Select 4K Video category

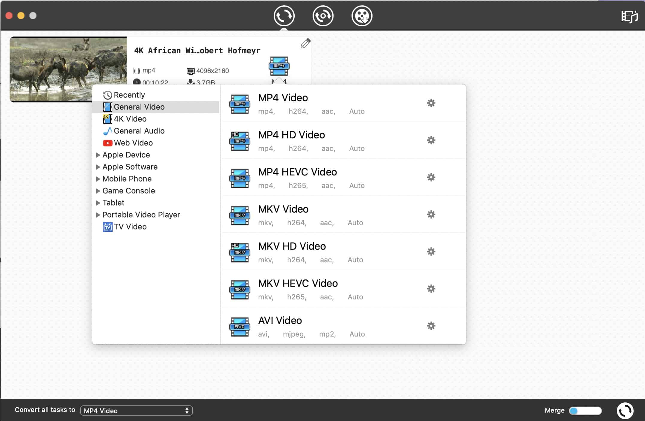coord(130,119)
